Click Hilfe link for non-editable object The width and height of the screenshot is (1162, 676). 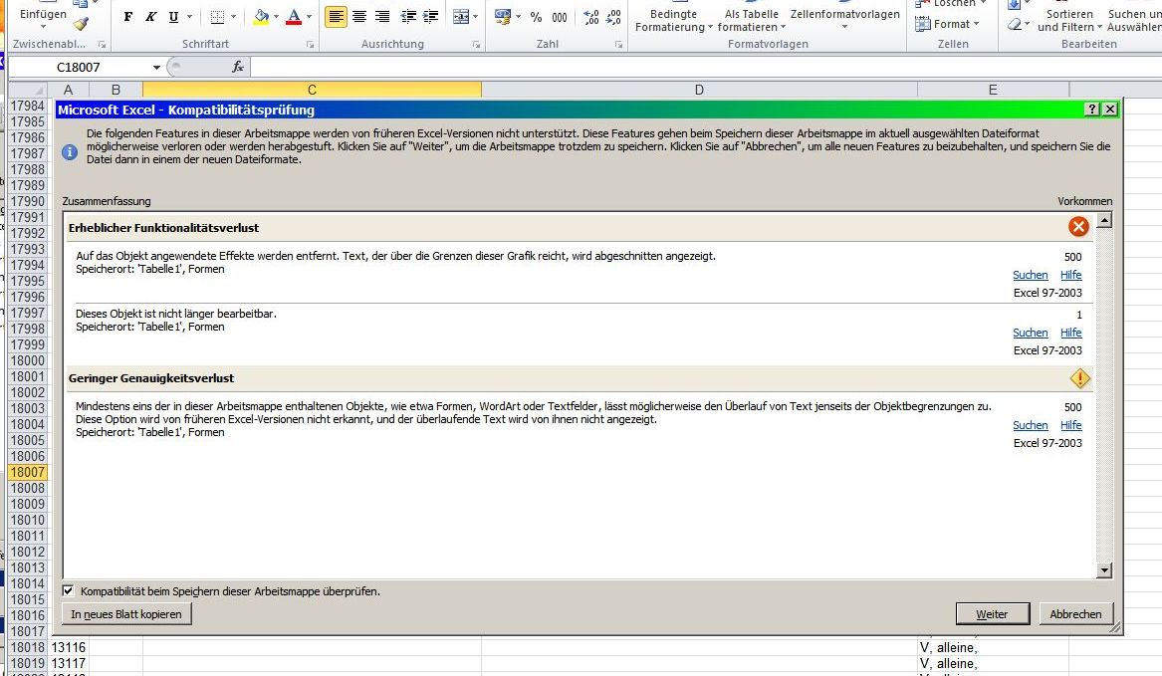pyautogui.click(x=1070, y=333)
